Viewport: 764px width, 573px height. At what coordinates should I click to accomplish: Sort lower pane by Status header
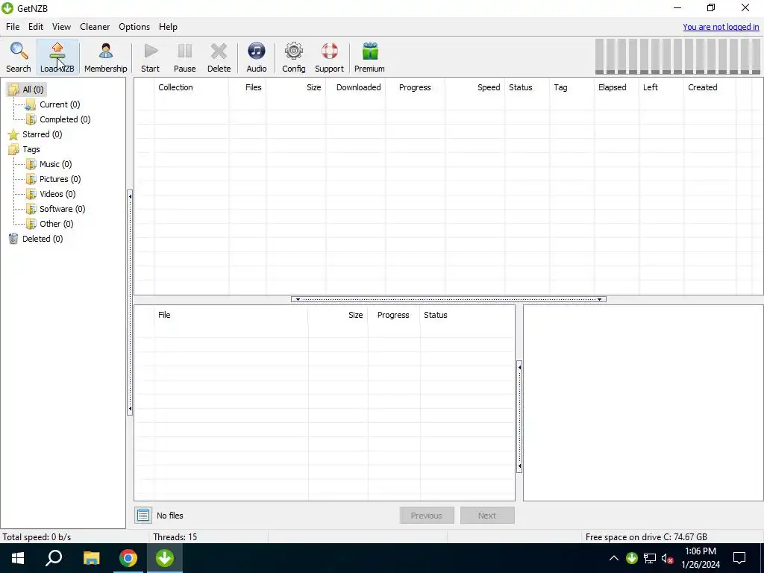[467, 315]
